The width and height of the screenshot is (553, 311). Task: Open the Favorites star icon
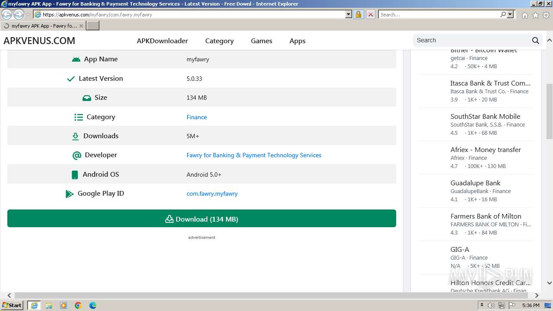pos(535,15)
